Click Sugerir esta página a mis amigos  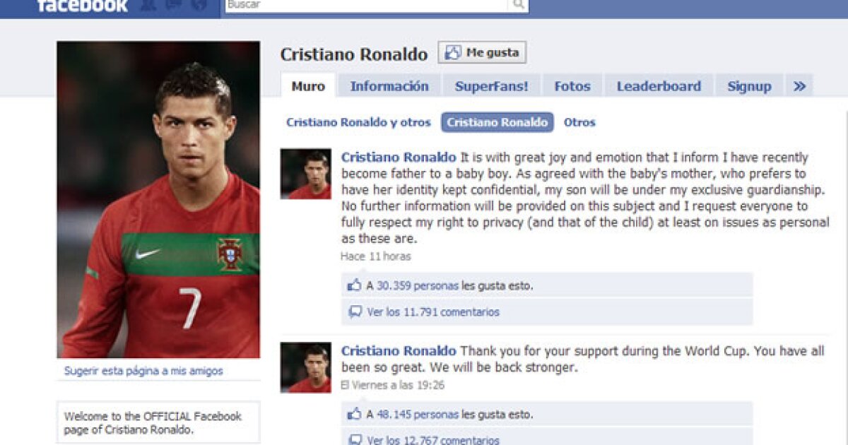143,371
